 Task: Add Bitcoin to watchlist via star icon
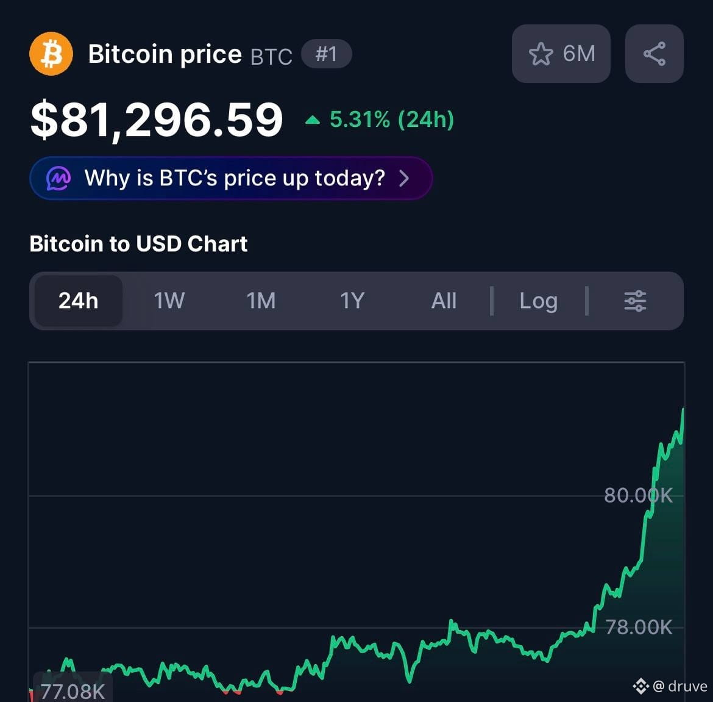(541, 54)
